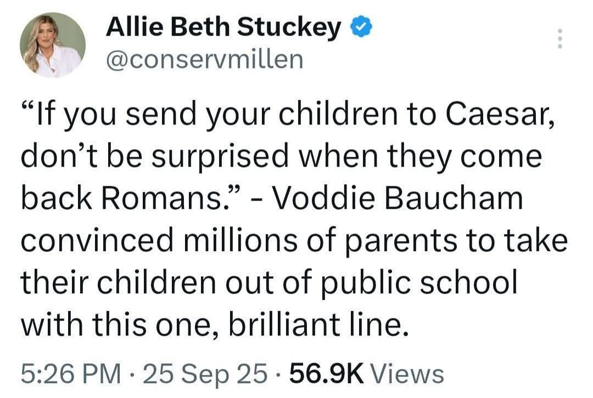This screenshot has height=398, width=593.
Task: Open the three-dot more options menu
Action: [560, 39]
